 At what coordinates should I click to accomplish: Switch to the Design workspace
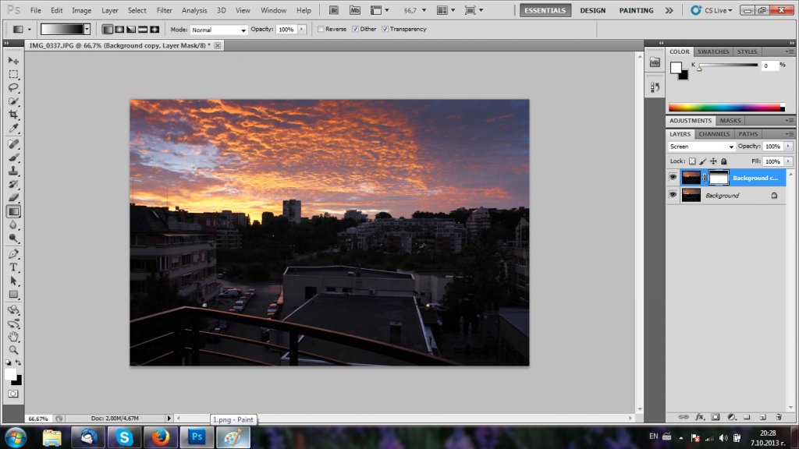[592, 10]
